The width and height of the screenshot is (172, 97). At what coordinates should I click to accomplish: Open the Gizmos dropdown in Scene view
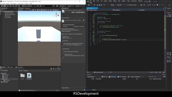coord(56,10)
